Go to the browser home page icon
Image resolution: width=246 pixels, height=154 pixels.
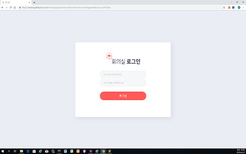(15, 7)
